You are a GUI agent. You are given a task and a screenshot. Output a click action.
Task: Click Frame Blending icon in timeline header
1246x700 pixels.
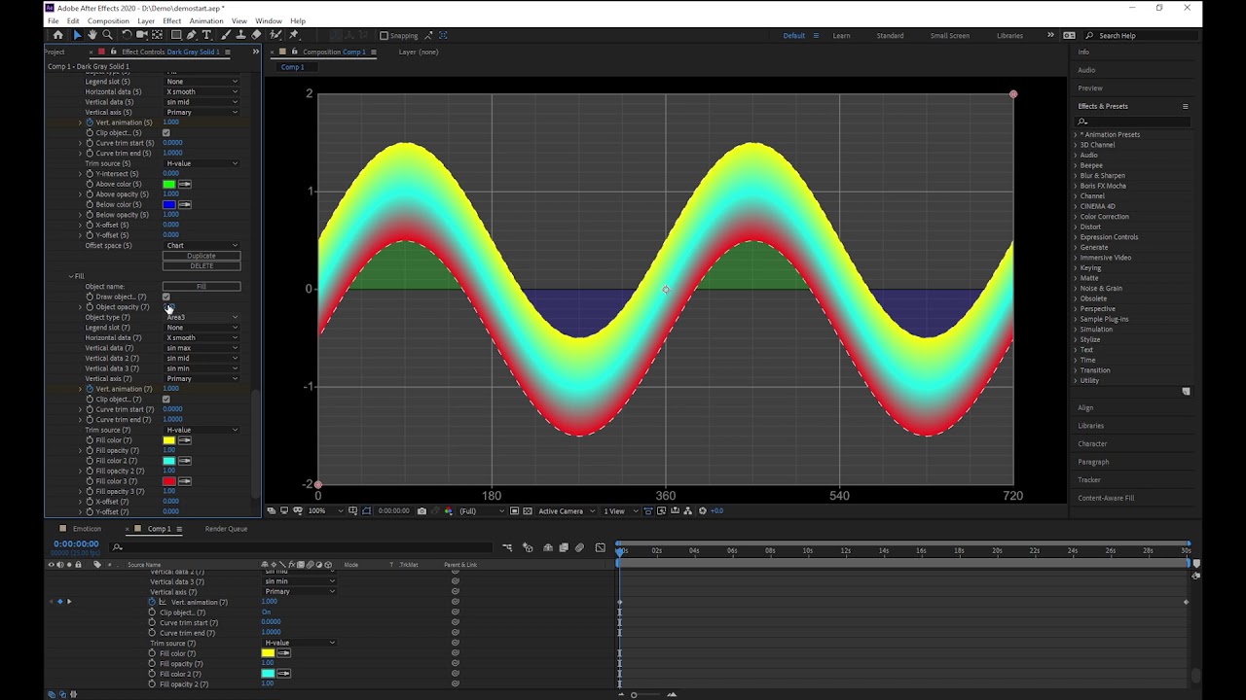[564, 547]
